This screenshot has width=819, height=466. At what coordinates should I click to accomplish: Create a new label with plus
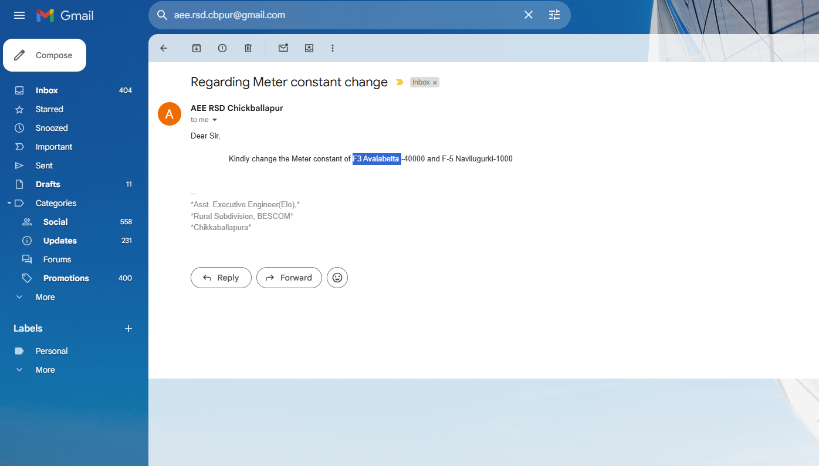pos(128,329)
